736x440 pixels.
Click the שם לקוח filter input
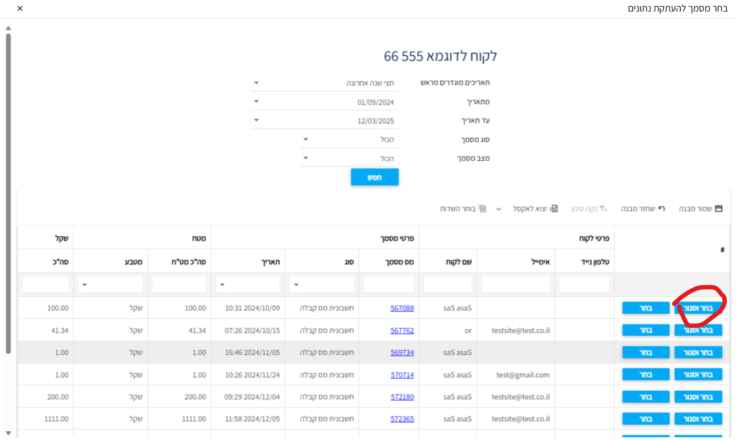click(x=448, y=284)
